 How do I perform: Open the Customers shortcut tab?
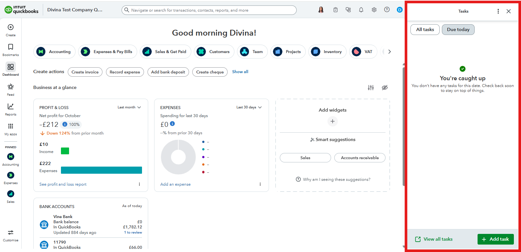214,52
